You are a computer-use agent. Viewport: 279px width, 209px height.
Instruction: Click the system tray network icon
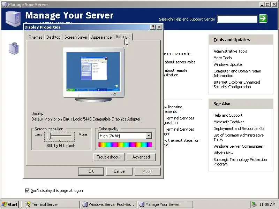(x=254, y=204)
